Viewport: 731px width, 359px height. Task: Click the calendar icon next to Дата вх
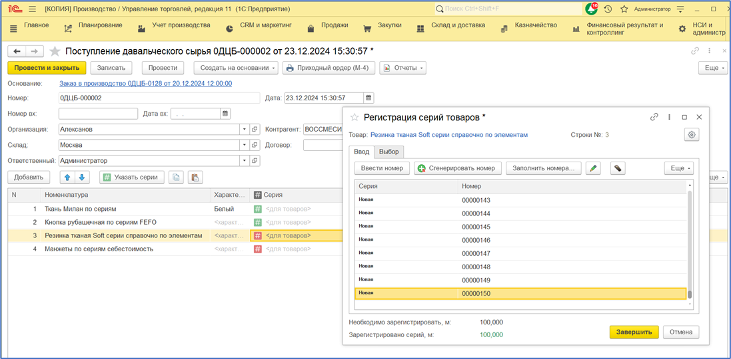pyautogui.click(x=225, y=114)
